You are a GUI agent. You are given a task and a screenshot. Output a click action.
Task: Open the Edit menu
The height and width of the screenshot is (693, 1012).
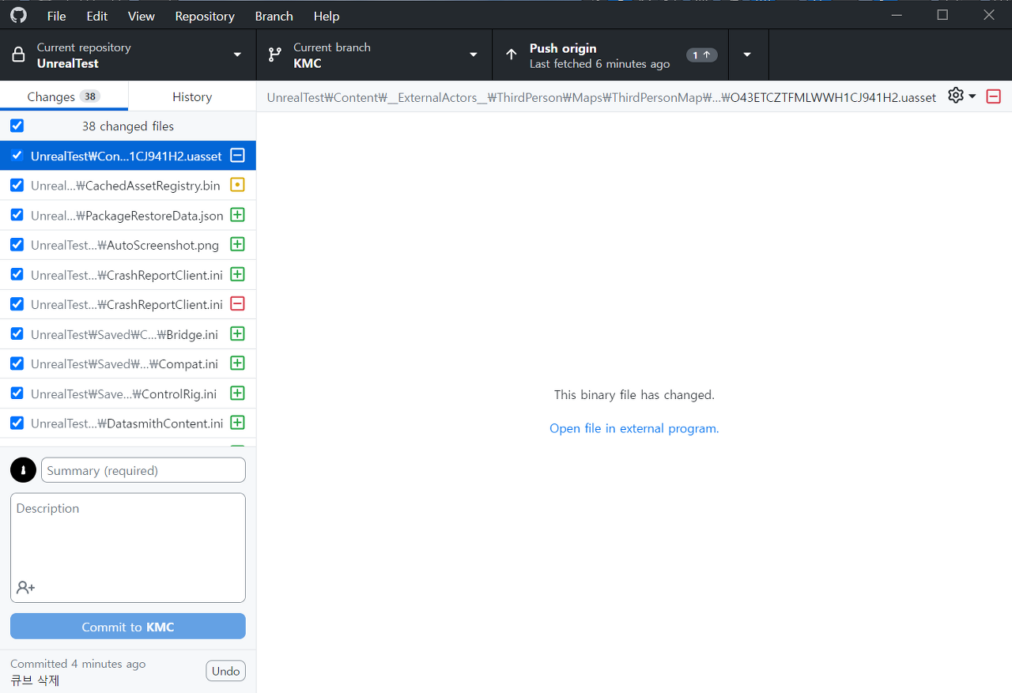tap(97, 16)
